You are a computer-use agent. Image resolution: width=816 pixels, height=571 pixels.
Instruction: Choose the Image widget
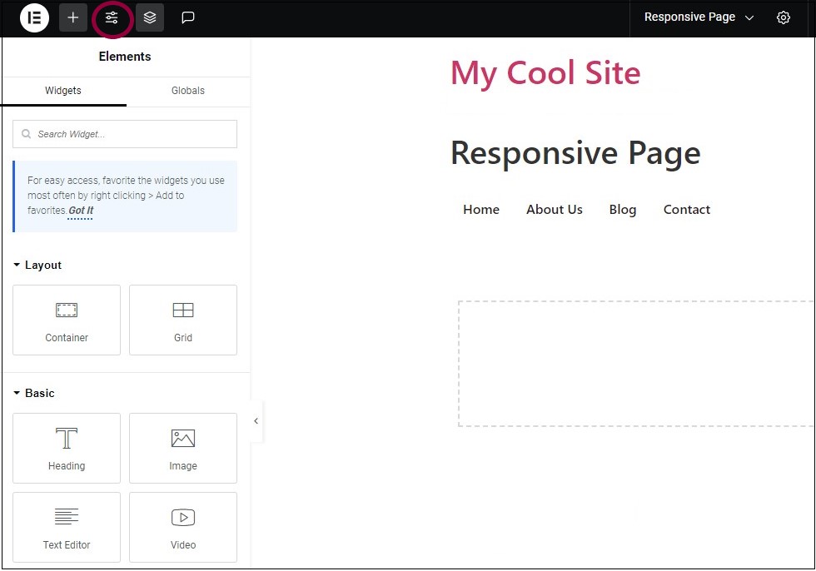coord(183,449)
